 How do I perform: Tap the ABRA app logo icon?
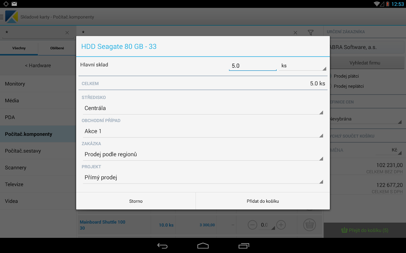pos(12,17)
